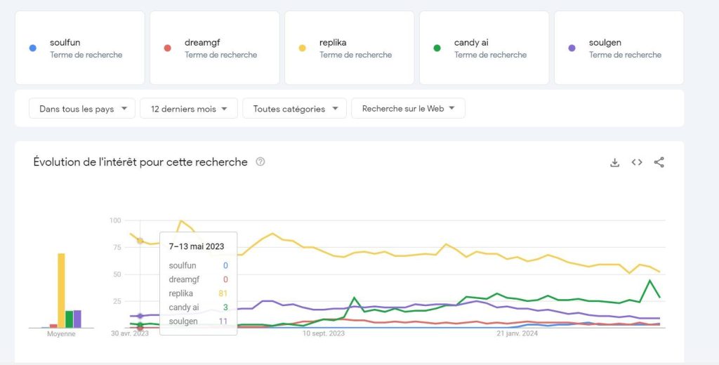The image size is (719, 365).
Task: Click candy ai value 3 in tooltip
Action: (x=225, y=307)
